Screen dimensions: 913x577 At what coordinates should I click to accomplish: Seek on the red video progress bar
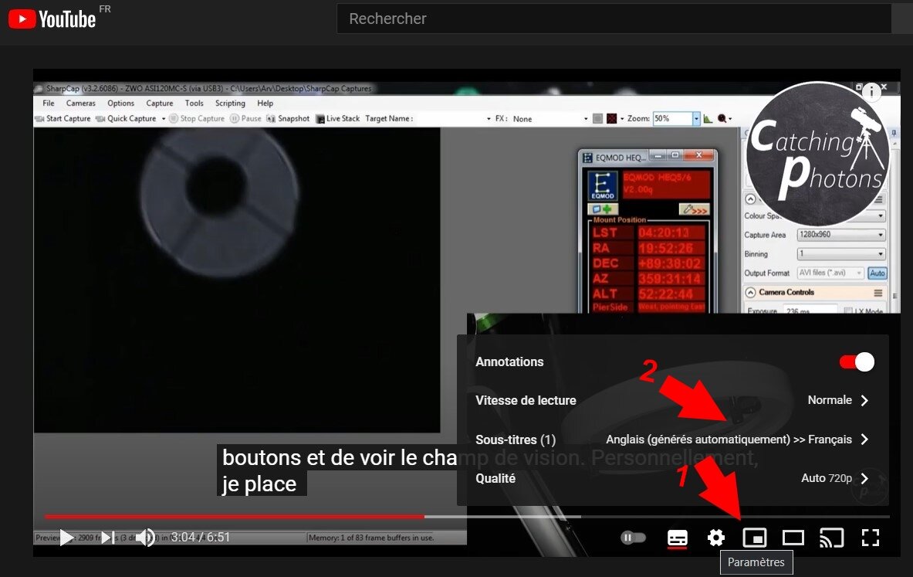pyautogui.click(x=234, y=517)
